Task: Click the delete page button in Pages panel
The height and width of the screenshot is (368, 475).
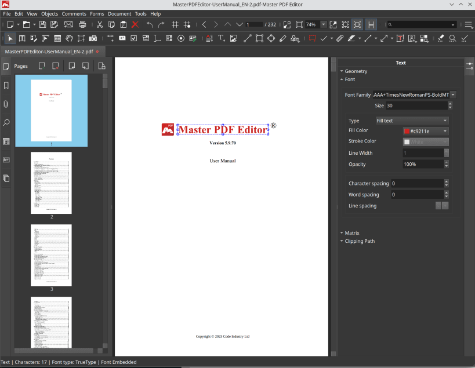Action: (x=56, y=66)
